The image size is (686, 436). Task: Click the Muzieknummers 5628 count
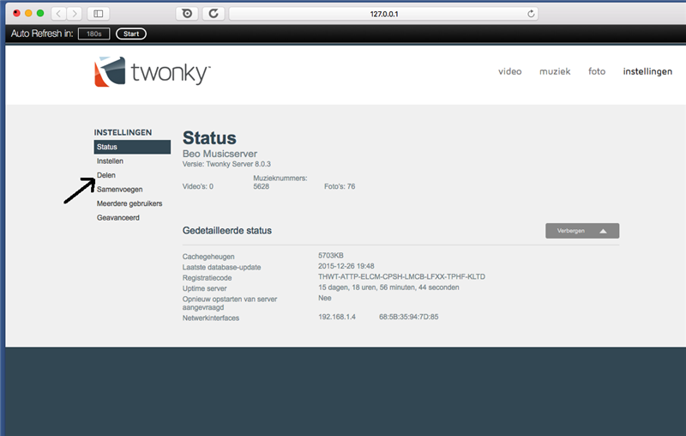click(280, 182)
